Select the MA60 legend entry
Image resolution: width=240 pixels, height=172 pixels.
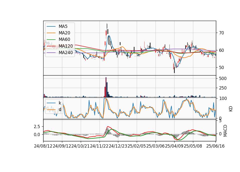point(64,40)
